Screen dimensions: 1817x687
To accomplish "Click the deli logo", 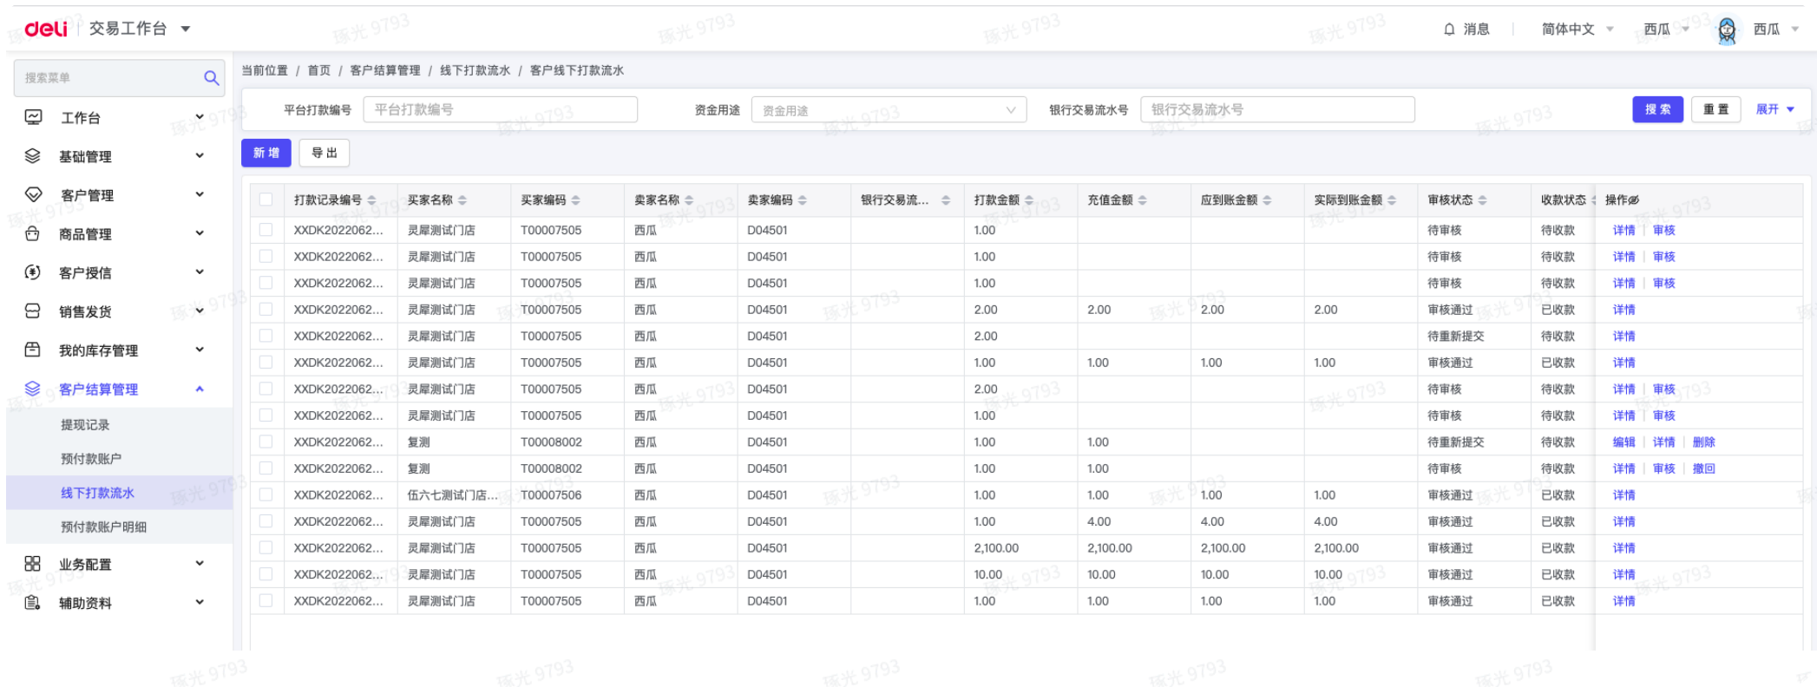I will pos(46,29).
